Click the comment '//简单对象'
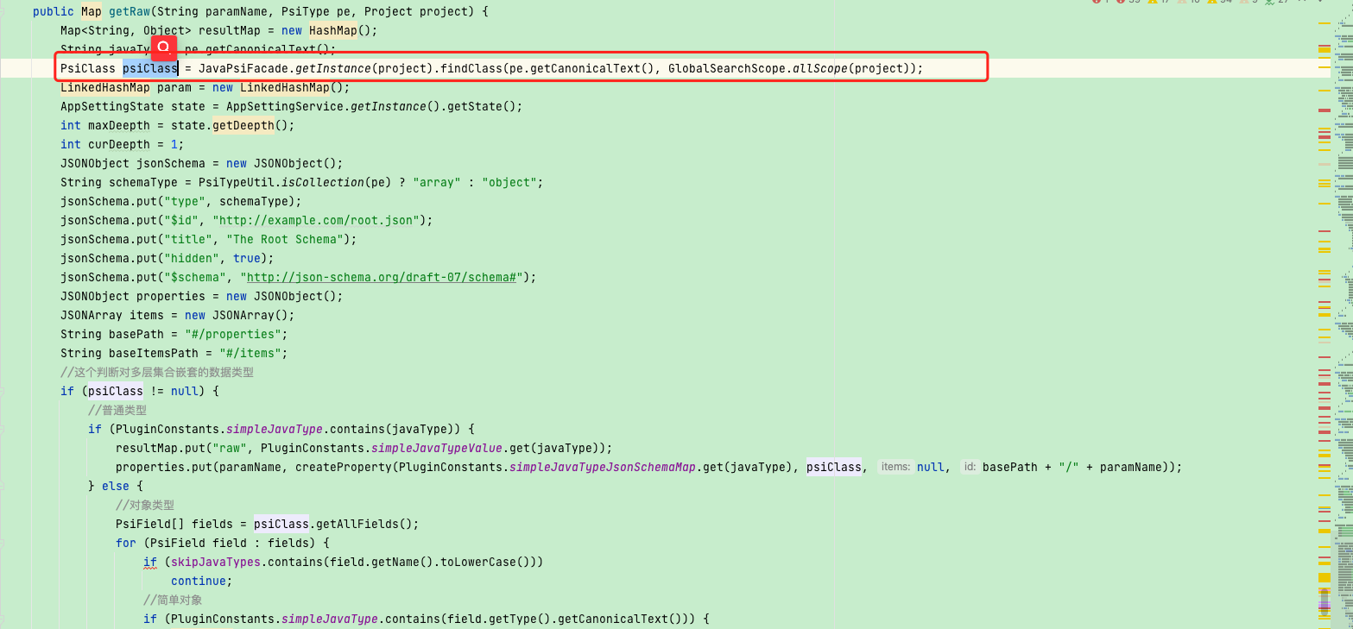This screenshot has width=1353, height=629. click(x=173, y=600)
